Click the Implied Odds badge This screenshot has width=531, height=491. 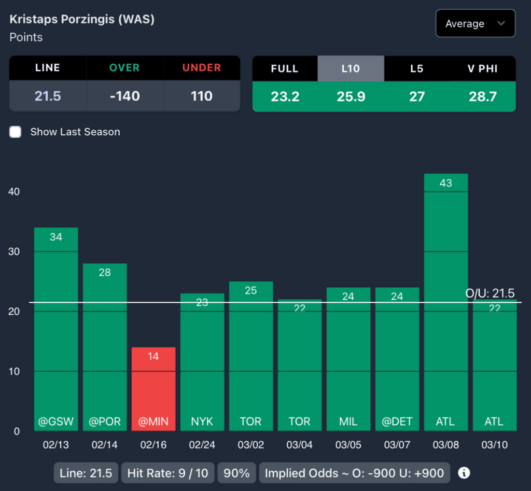[x=354, y=473]
